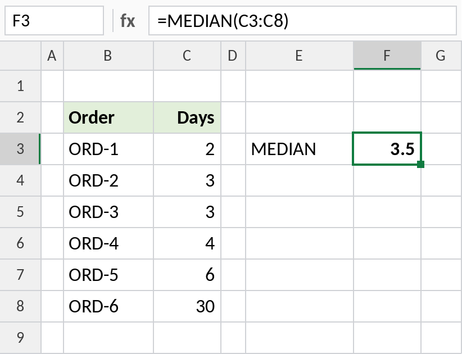Select column C header

pyautogui.click(x=187, y=56)
